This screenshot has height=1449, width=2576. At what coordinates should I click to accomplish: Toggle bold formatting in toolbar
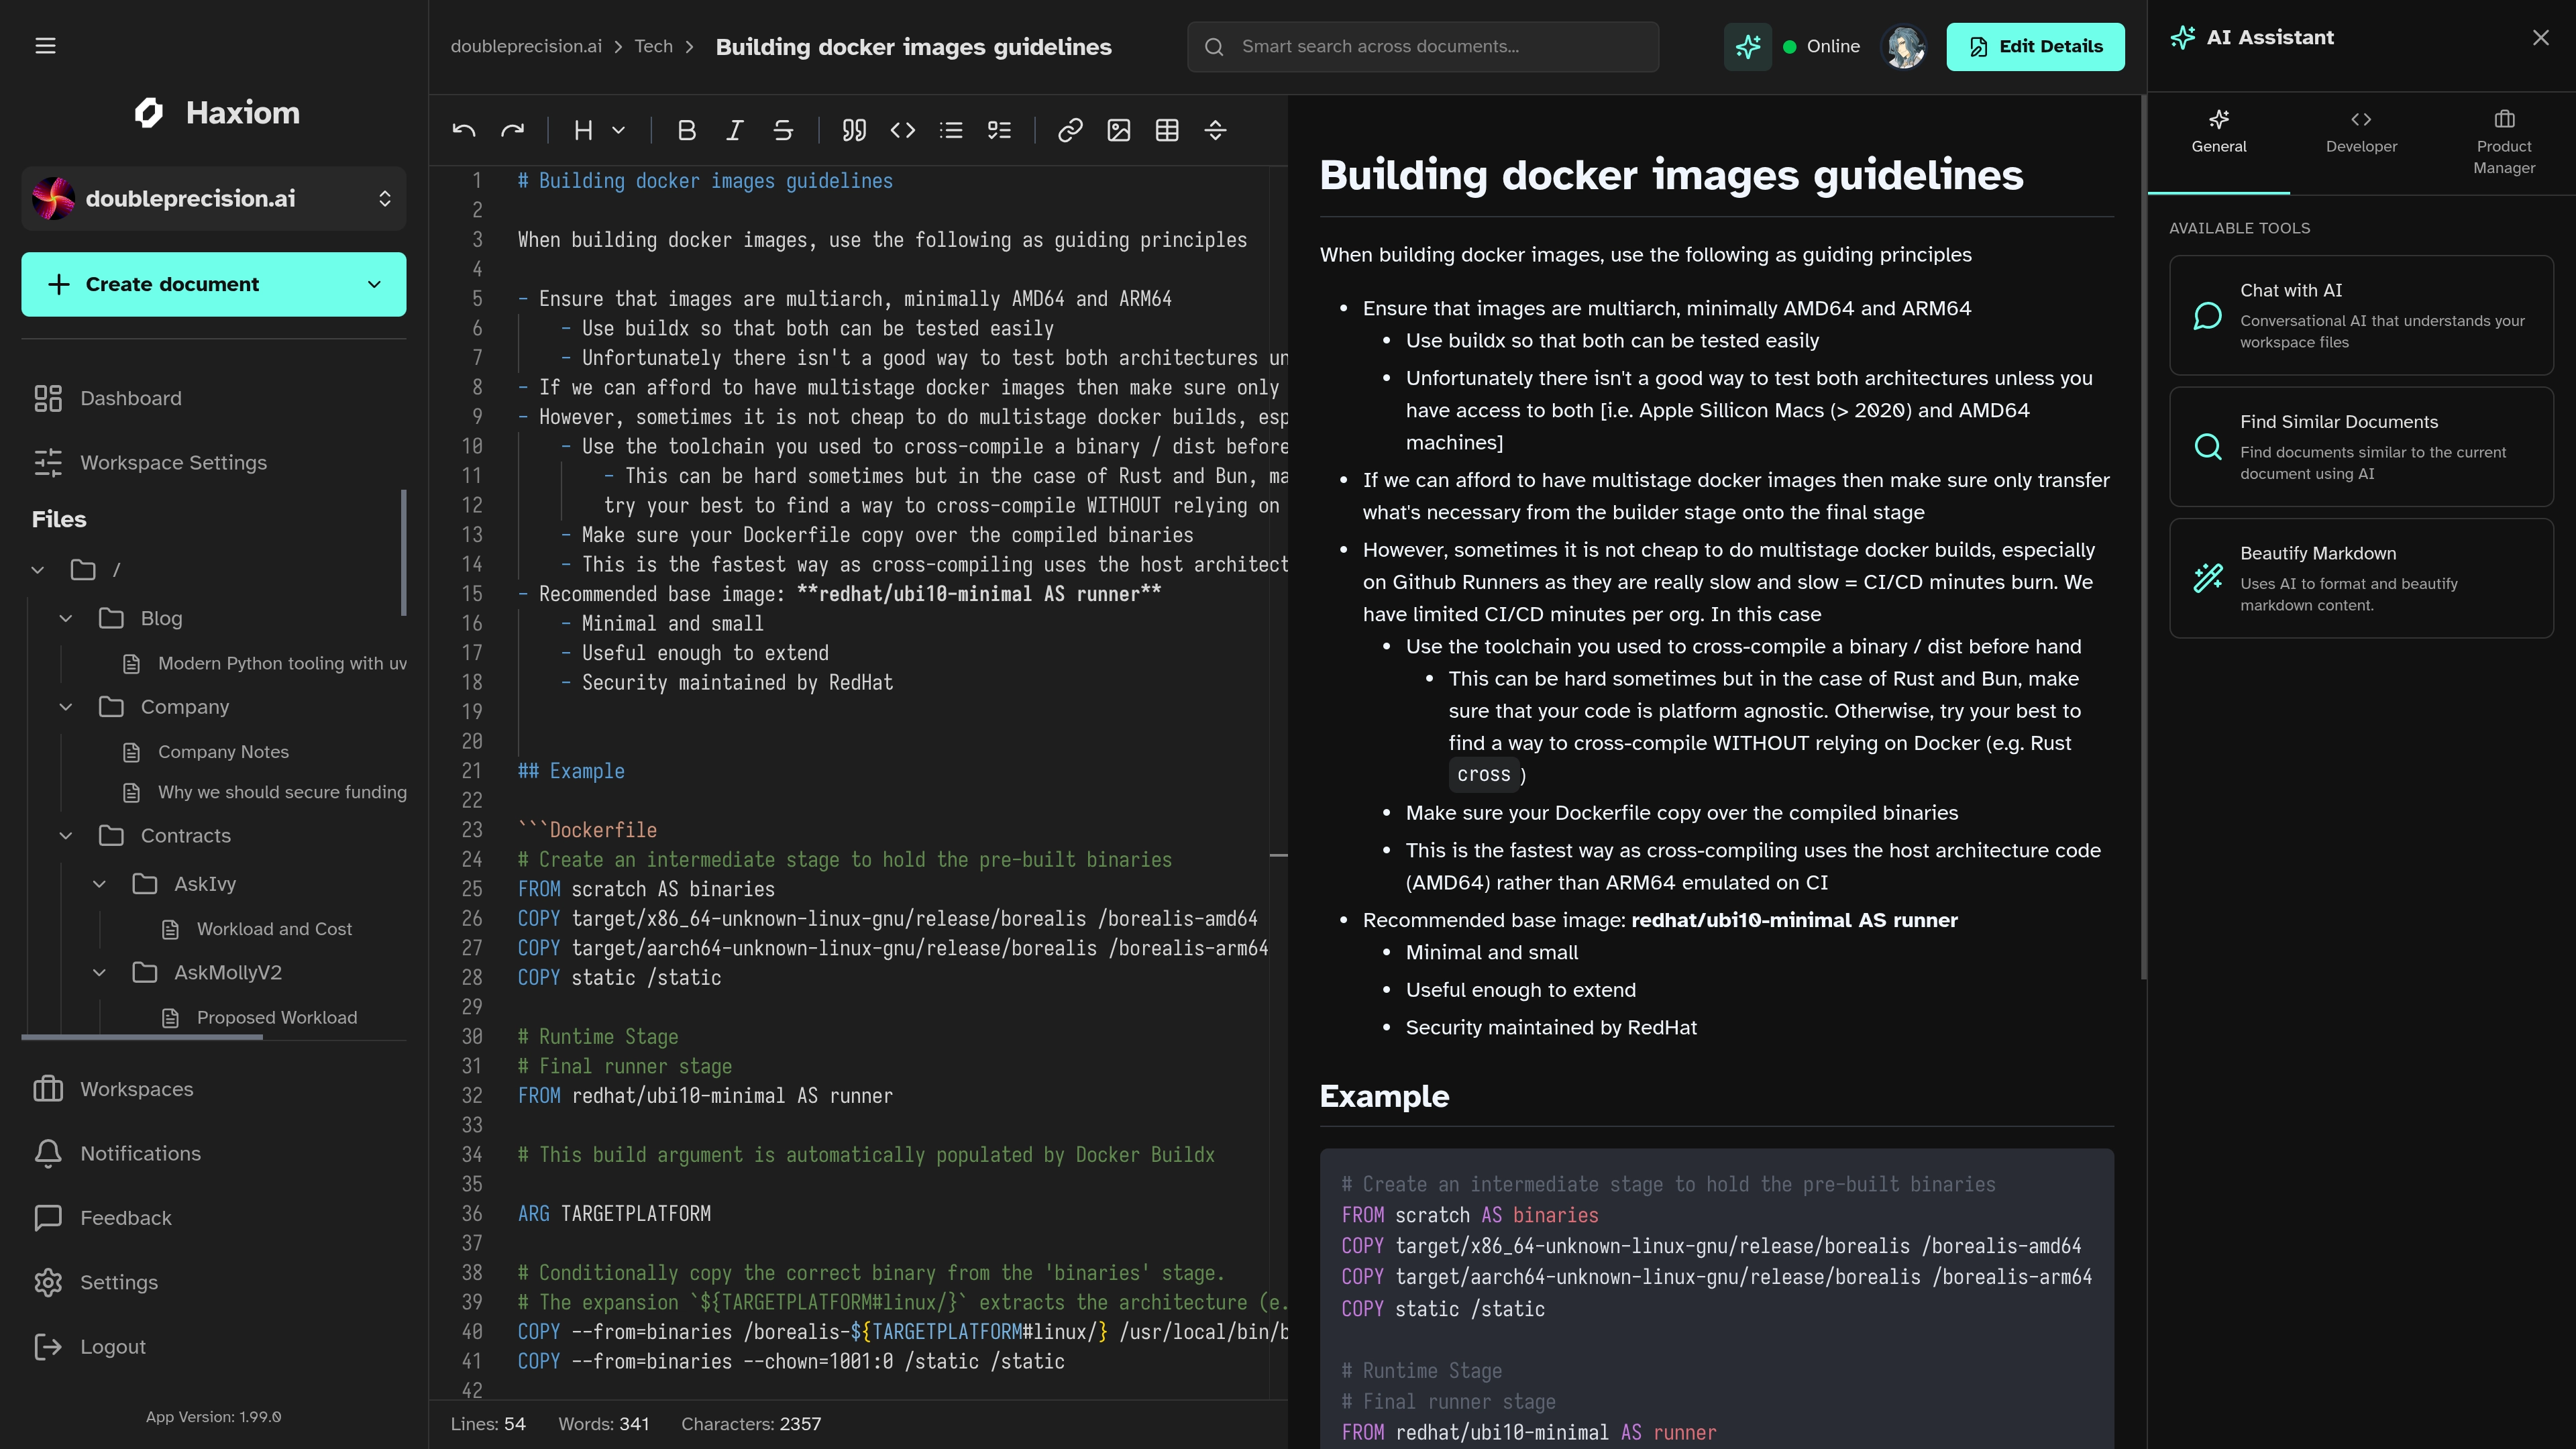(686, 130)
